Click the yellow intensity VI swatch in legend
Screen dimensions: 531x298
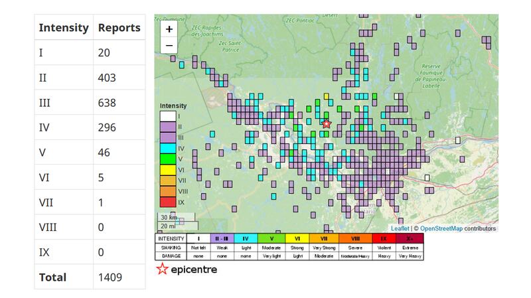tap(168, 170)
